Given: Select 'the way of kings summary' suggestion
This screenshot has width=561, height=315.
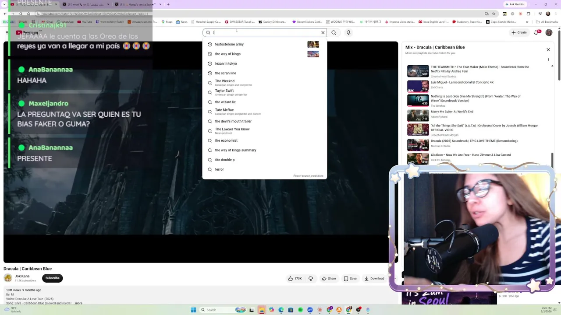Looking at the screenshot, I should click(x=264, y=150).
